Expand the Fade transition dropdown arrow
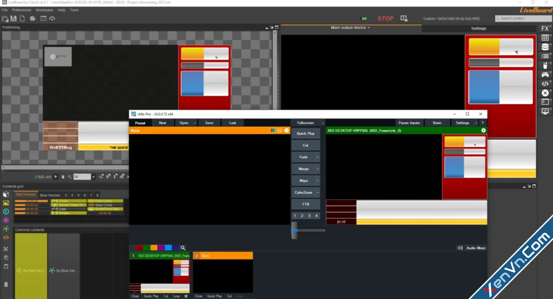Screen dimensions: 553x299 tap(318, 157)
